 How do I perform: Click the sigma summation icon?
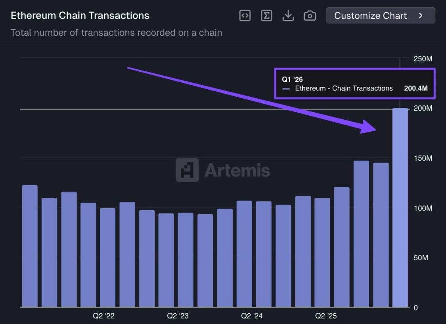click(x=267, y=16)
